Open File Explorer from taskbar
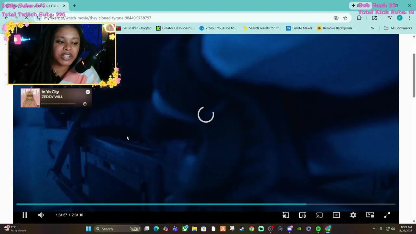 click(x=194, y=229)
